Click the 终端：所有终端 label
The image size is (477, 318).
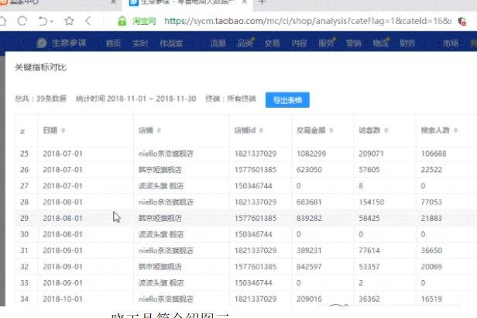click(x=231, y=99)
